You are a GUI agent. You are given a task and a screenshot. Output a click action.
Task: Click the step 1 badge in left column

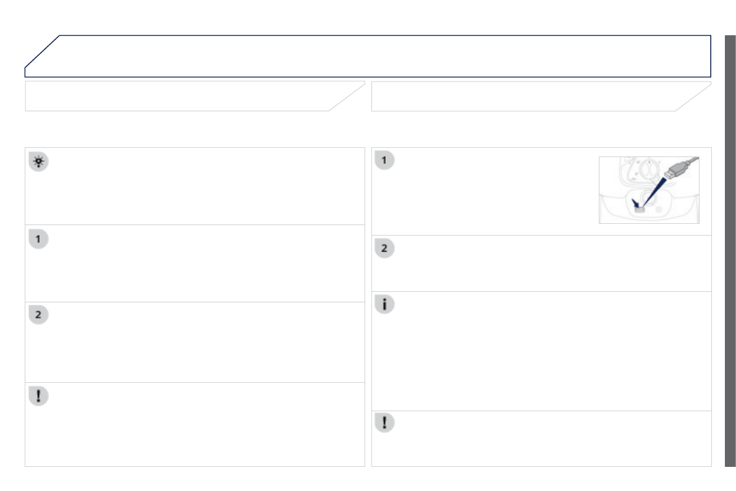coord(38,239)
